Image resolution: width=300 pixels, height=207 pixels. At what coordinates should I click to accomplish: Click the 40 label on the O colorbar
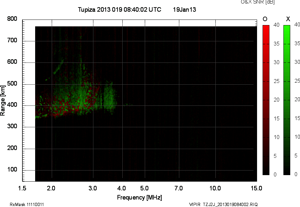click(x=277, y=25)
